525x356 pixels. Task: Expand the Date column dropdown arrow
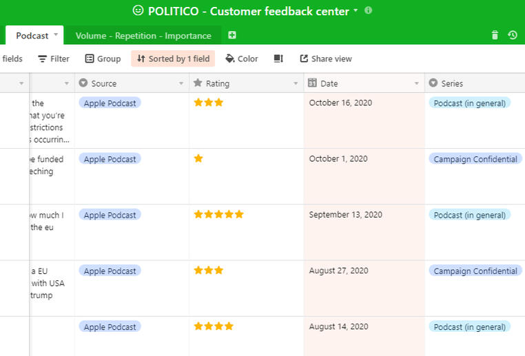click(417, 83)
